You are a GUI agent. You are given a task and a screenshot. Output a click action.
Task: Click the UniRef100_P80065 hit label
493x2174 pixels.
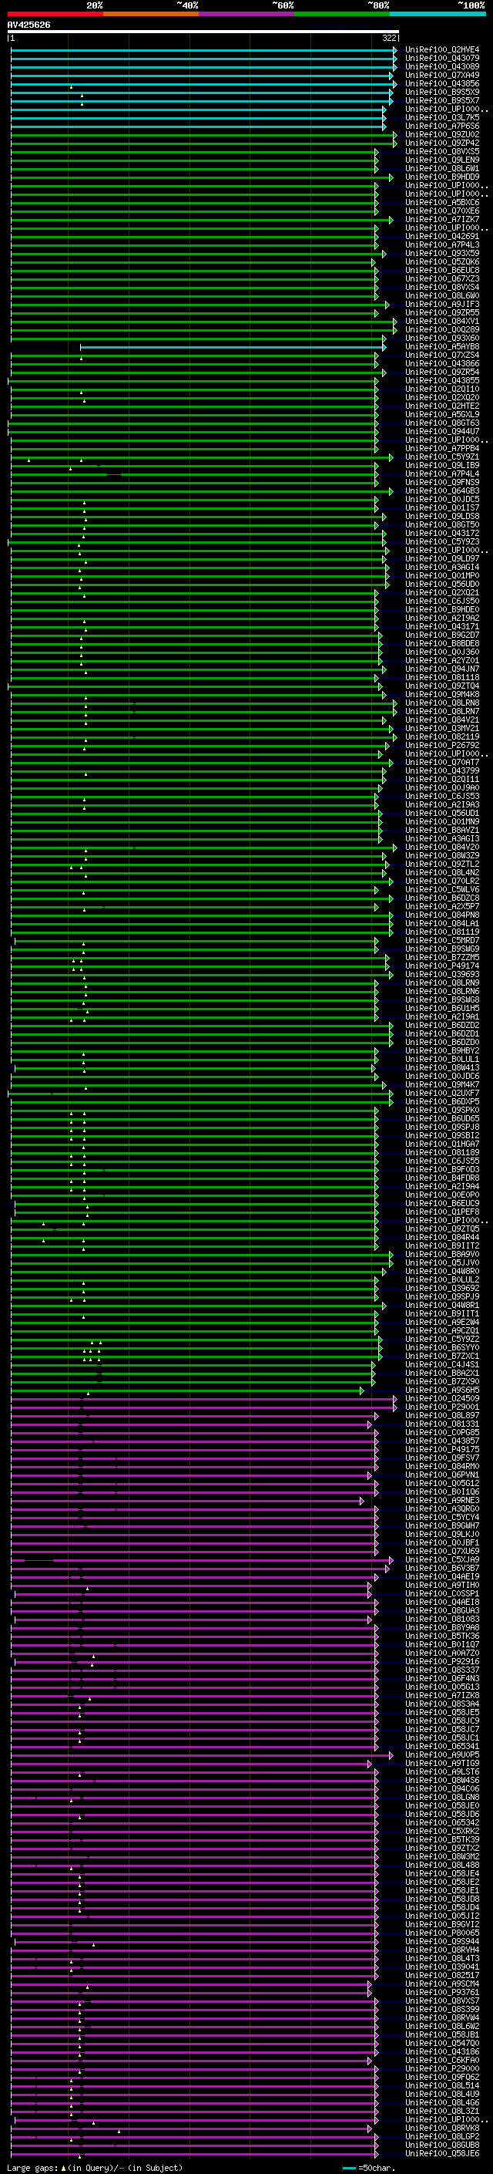(441, 1933)
